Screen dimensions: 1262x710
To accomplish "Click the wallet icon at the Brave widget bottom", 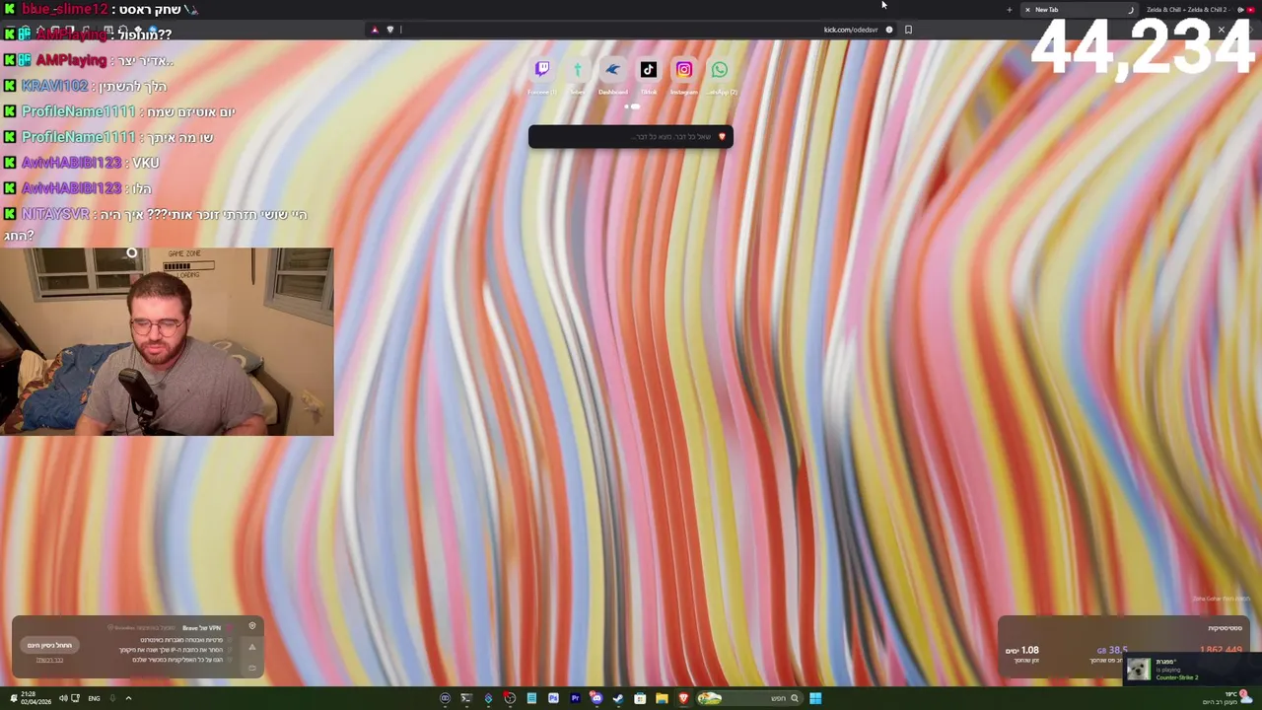I will (252, 668).
